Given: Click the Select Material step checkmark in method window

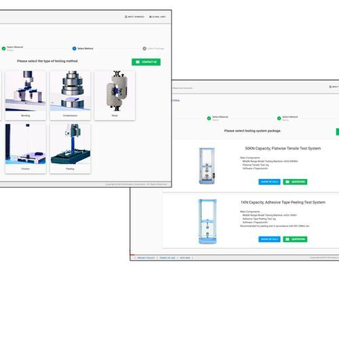Looking at the screenshot, I should click(x=3, y=49).
